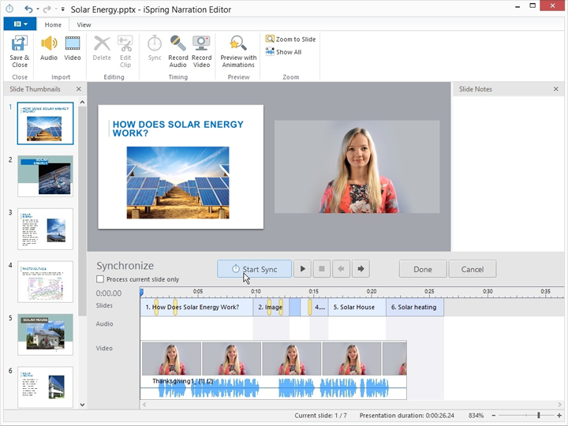Adjust the timeline zoom slider handle

tap(539, 416)
